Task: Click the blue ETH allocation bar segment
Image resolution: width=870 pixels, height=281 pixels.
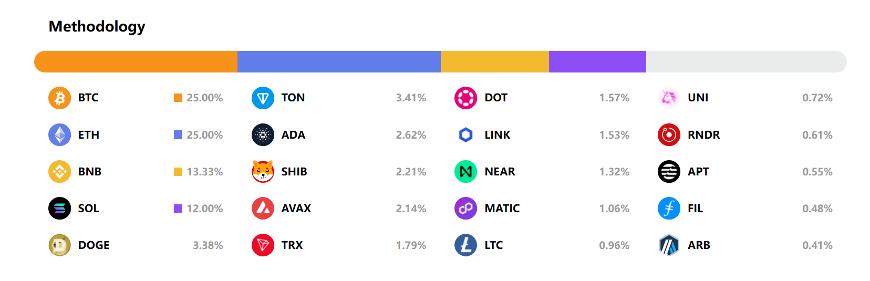Action: pyautogui.click(x=339, y=61)
